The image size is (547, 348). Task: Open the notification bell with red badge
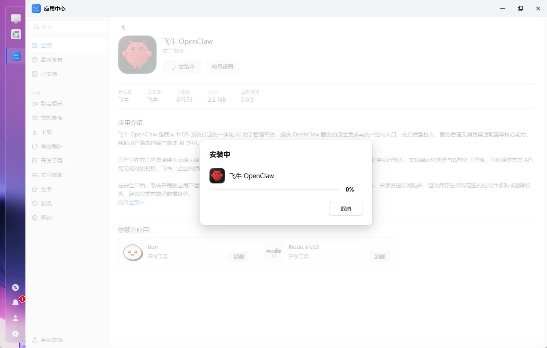click(15, 303)
